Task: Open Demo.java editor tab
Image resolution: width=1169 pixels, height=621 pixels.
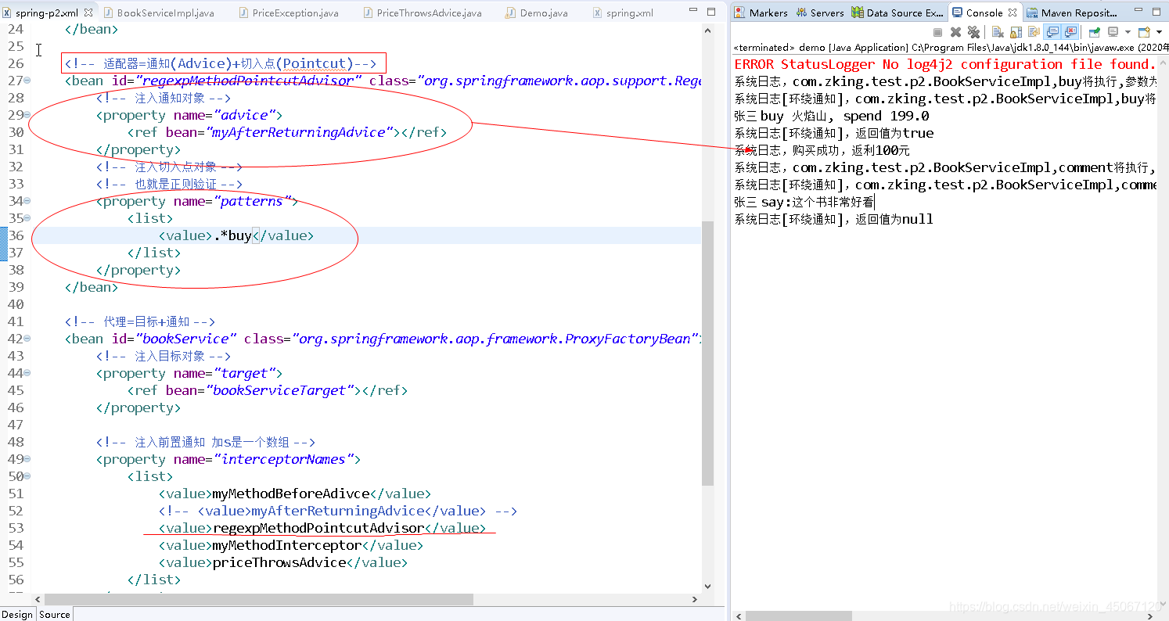Action: point(538,13)
